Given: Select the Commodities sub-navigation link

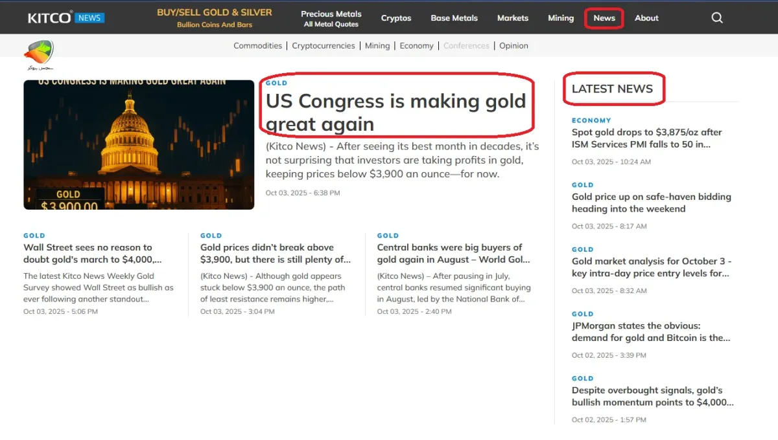Looking at the screenshot, I should [x=257, y=46].
